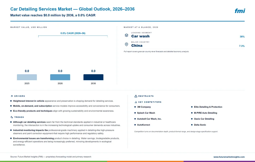The width and height of the screenshot is (255, 162).
Task: Click the '3M Company' competitor entry
Action: click(144, 107)
